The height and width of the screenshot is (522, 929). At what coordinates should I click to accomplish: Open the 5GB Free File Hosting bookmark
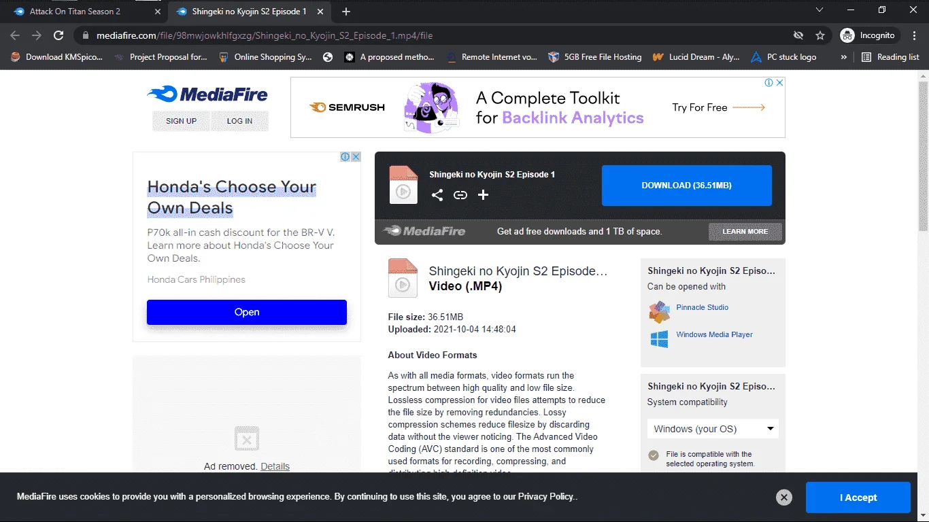[x=595, y=57]
